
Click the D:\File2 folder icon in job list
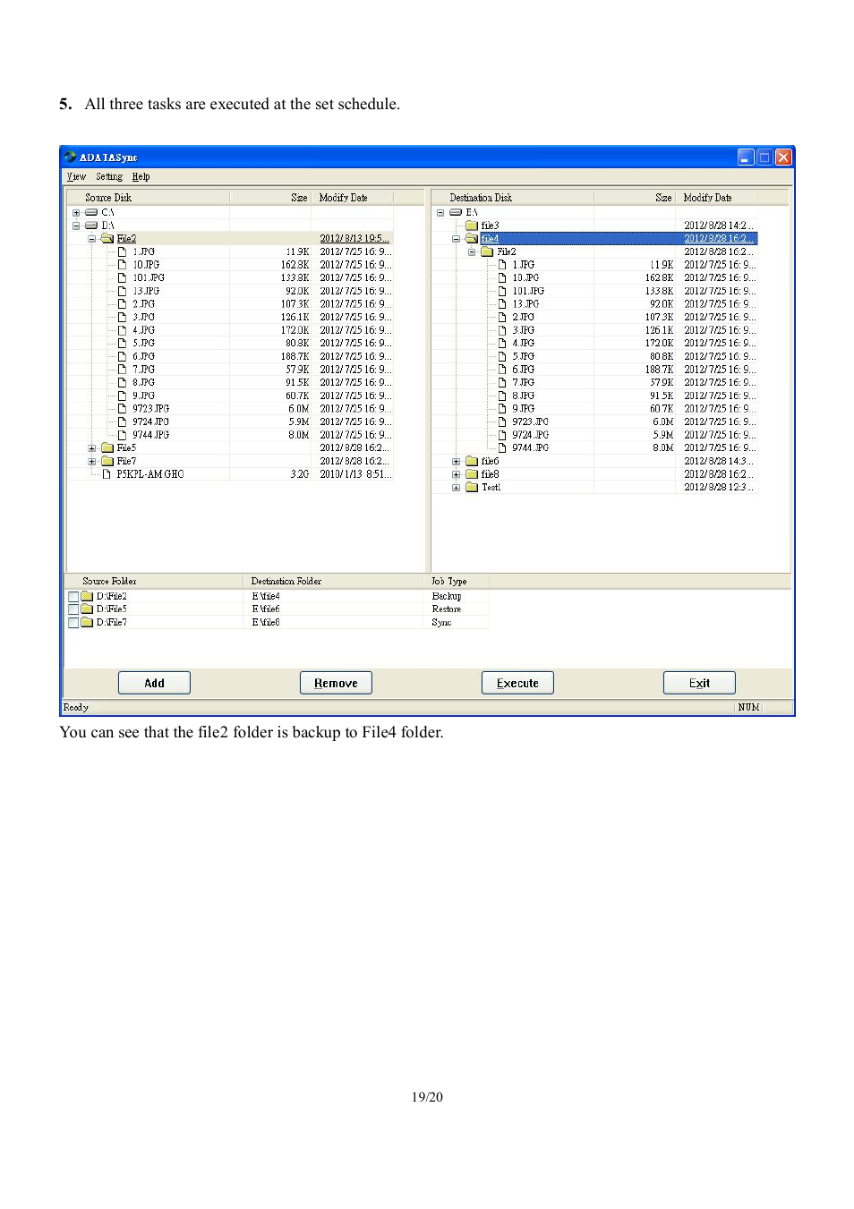88,597
